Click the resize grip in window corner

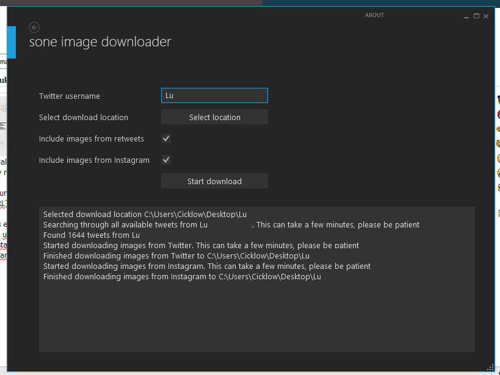(x=490, y=368)
